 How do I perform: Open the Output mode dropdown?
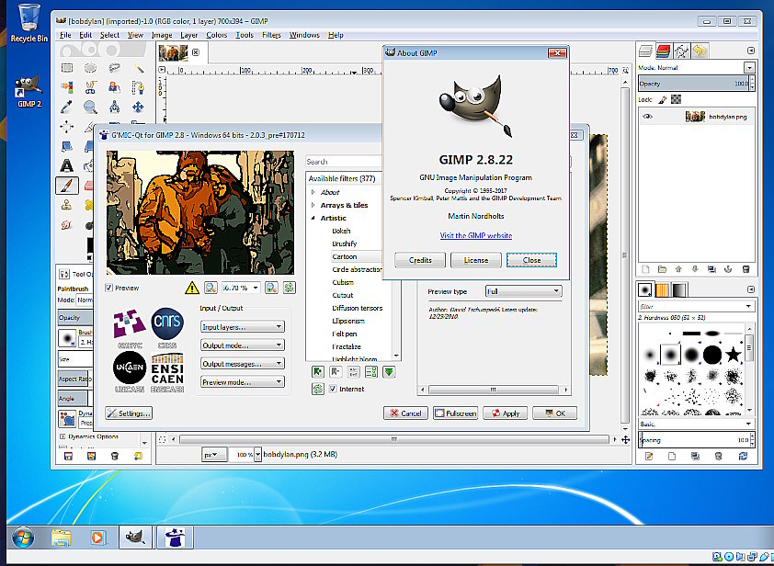[x=242, y=345]
